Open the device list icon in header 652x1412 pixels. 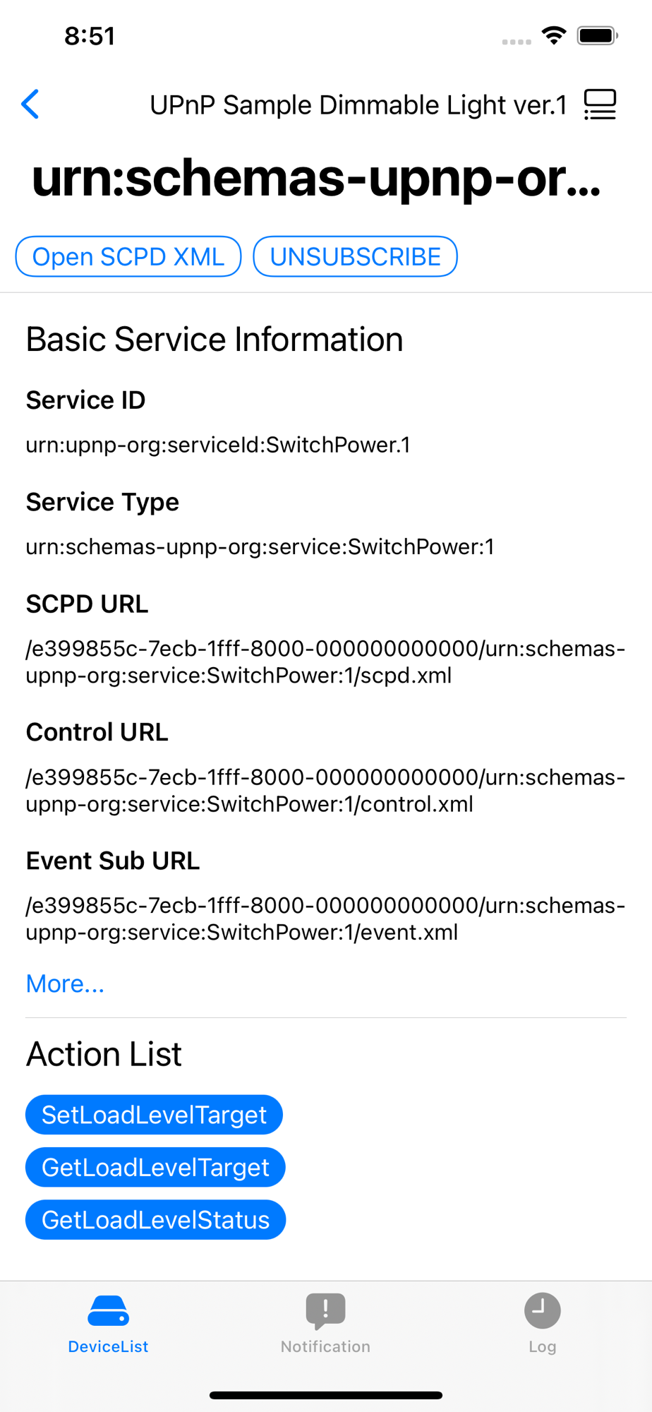tap(600, 104)
